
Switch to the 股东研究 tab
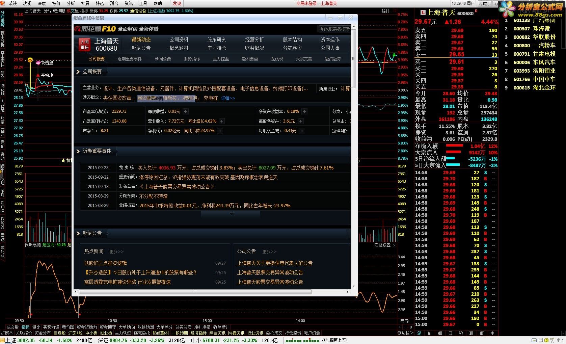tap(217, 39)
